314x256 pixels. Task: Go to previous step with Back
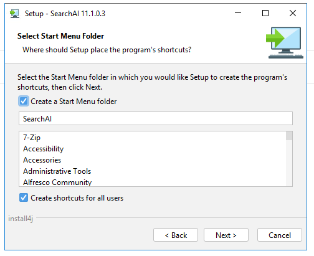tap(176, 235)
